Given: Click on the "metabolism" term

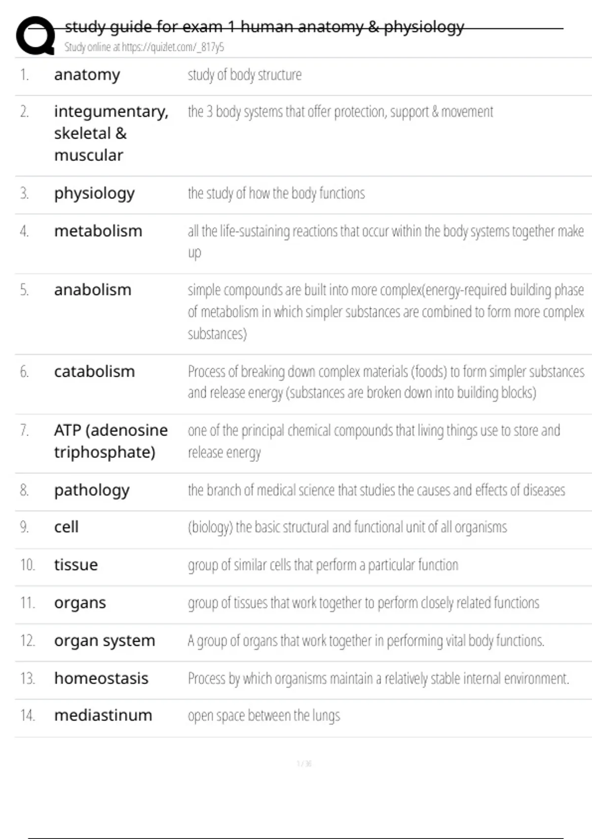Looking at the screenshot, I should tap(98, 231).
